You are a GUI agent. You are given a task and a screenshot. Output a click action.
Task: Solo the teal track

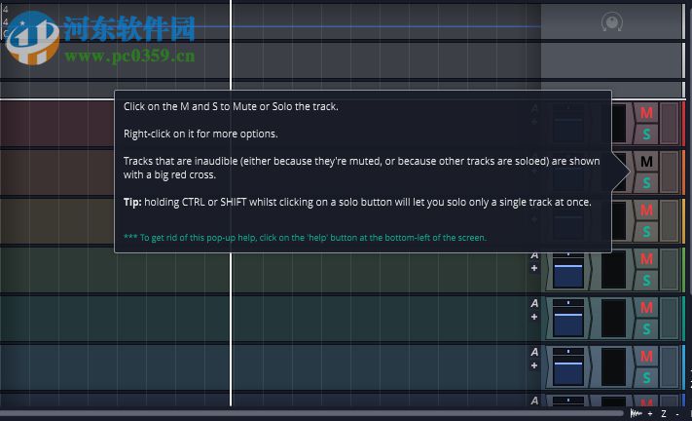646,328
